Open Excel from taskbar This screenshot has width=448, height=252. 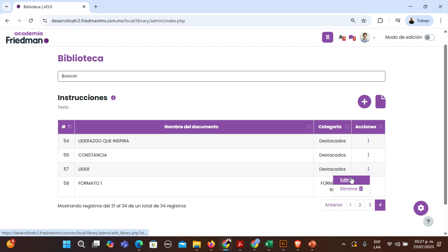[x=269, y=244]
